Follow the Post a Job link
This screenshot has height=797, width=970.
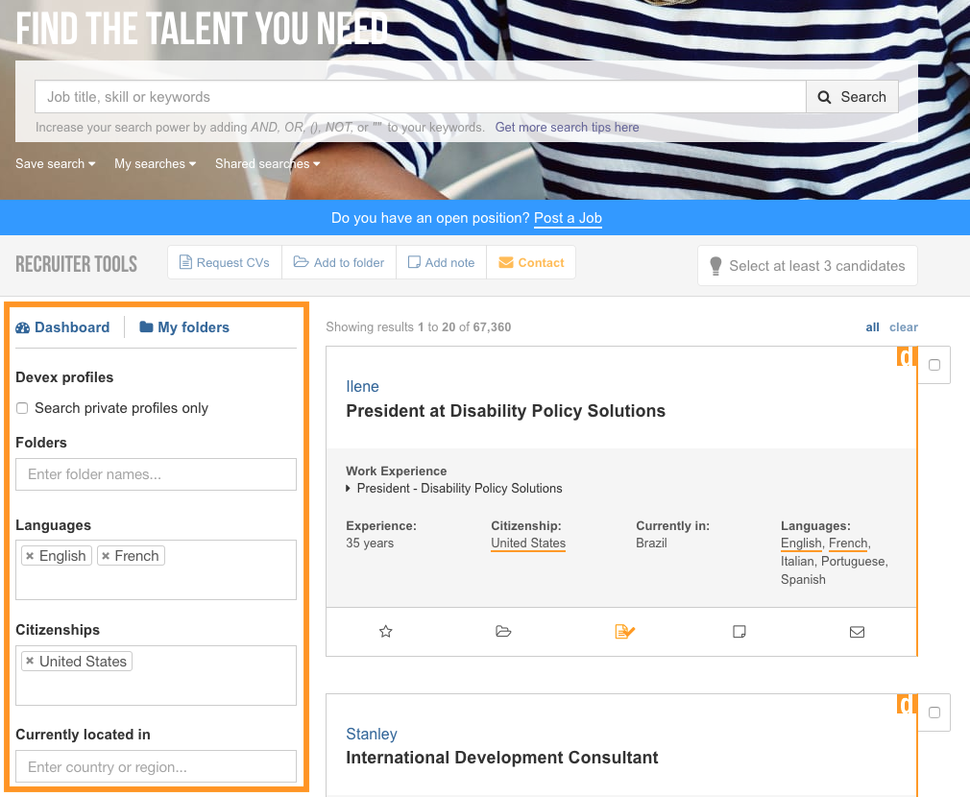pos(568,218)
